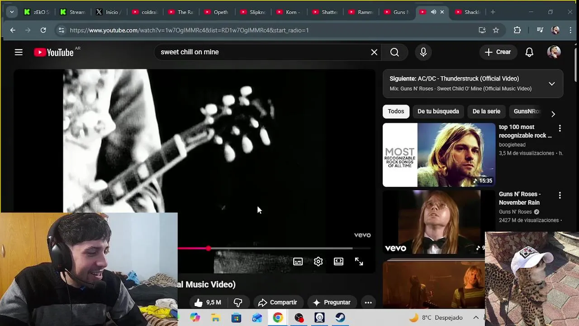Select the GunsNRoses chip
Viewport: 579px width, 326px height.
coord(527,111)
